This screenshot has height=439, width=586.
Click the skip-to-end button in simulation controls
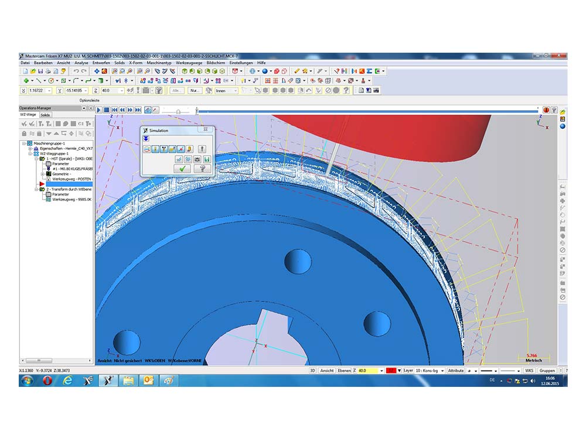click(138, 109)
